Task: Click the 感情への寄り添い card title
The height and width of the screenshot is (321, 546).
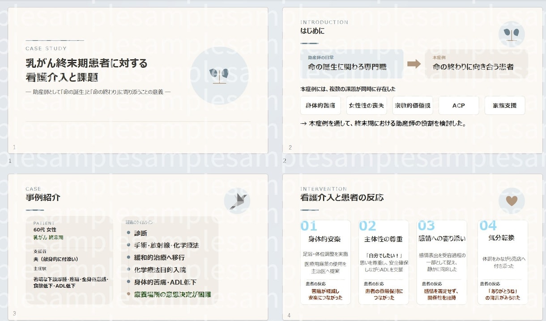Action: (x=442, y=238)
